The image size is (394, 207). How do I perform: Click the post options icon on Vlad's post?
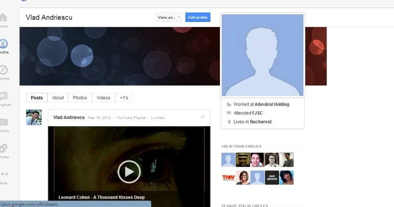(x=203, y=117)
